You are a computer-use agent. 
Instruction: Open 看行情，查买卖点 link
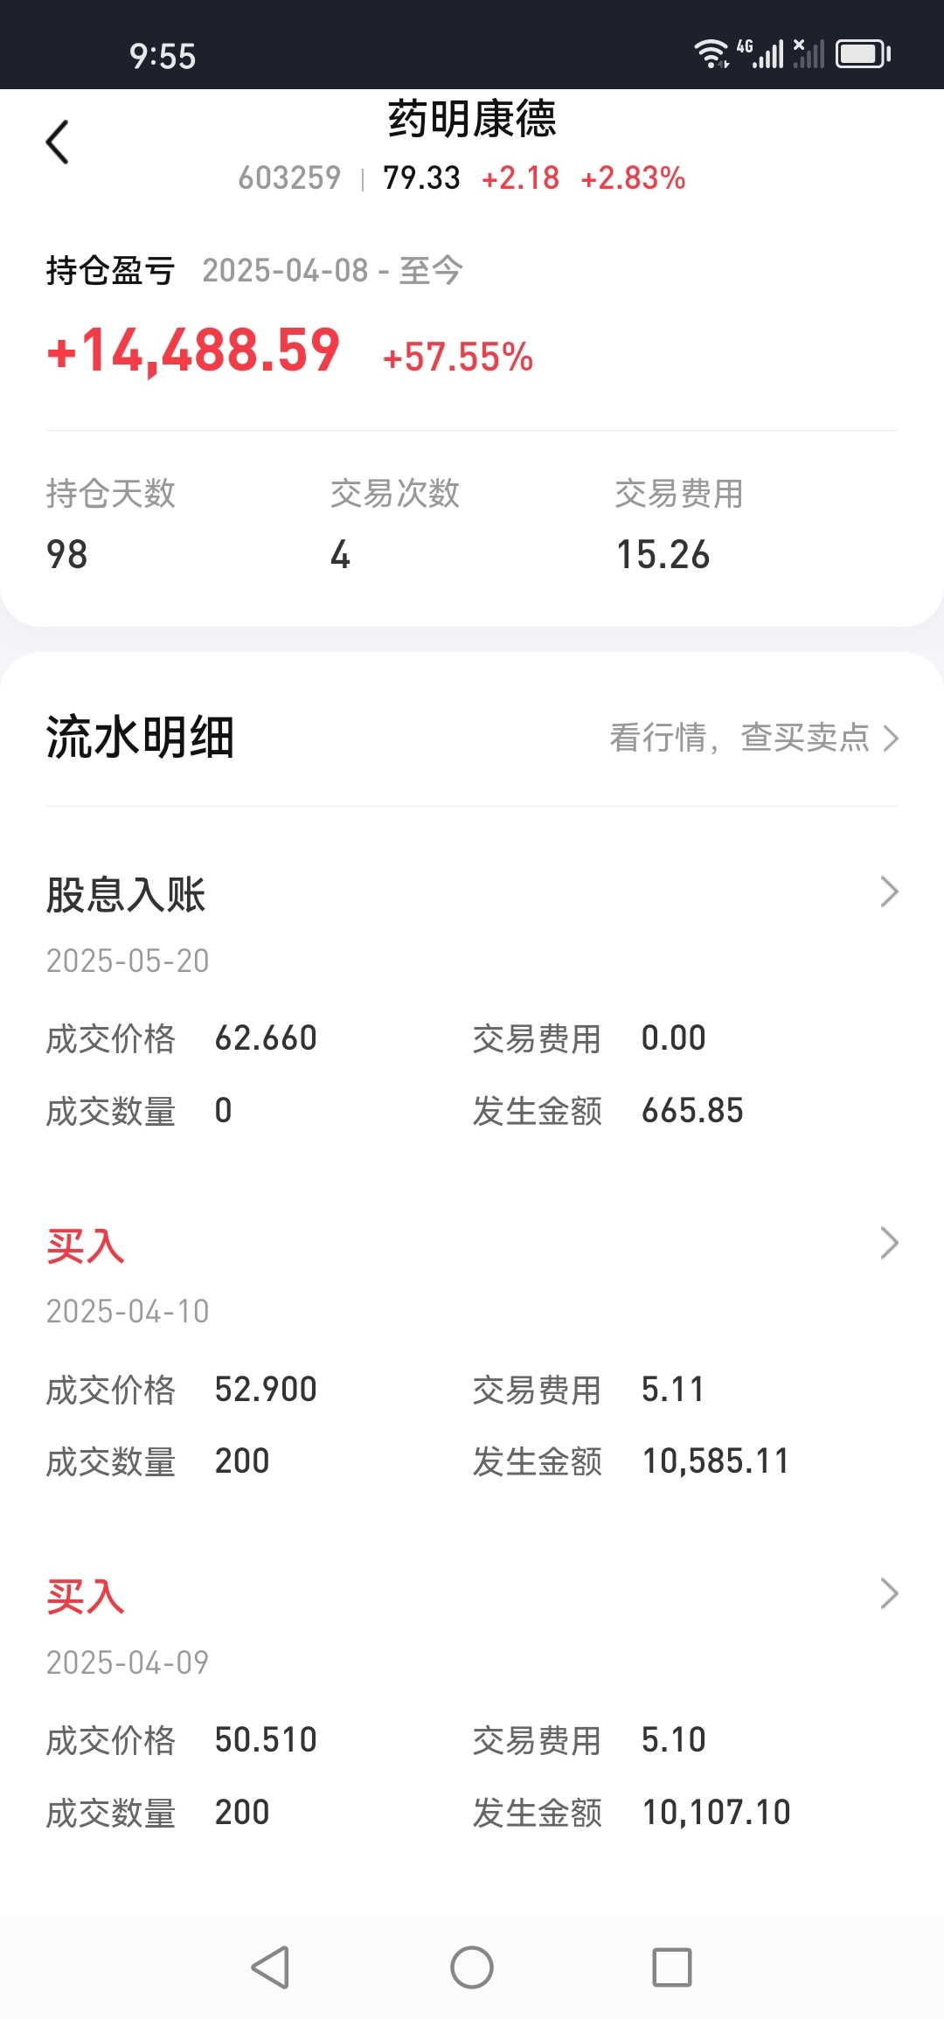[x=754, y=738]
